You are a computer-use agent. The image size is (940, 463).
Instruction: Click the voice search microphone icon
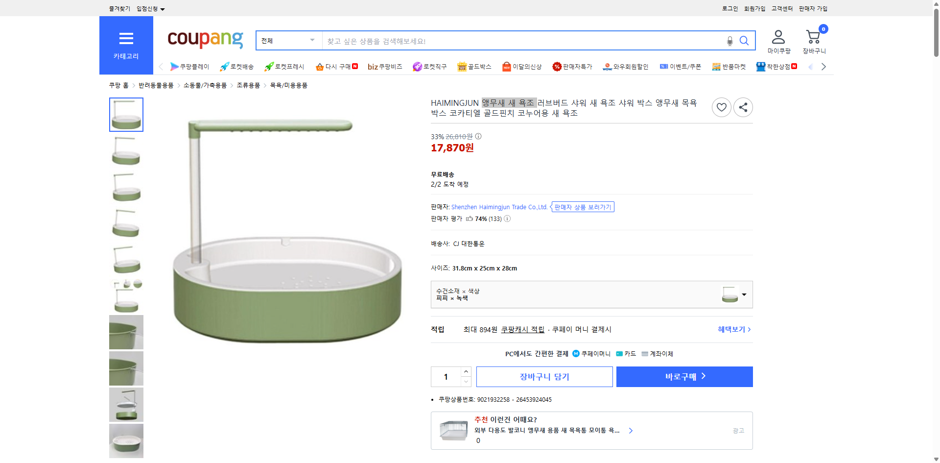coord(729,41)
